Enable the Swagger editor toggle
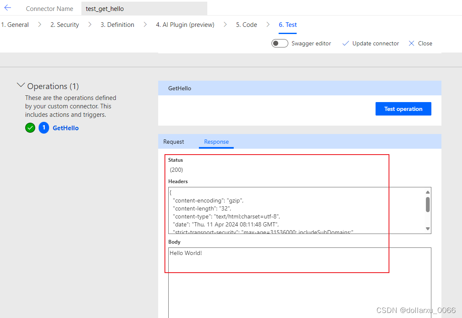The image size is (462, 318). click(x=279, y=43)
